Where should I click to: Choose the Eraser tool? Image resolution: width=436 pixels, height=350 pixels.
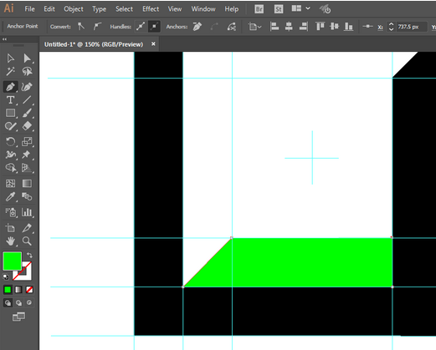tap(27, 126)
